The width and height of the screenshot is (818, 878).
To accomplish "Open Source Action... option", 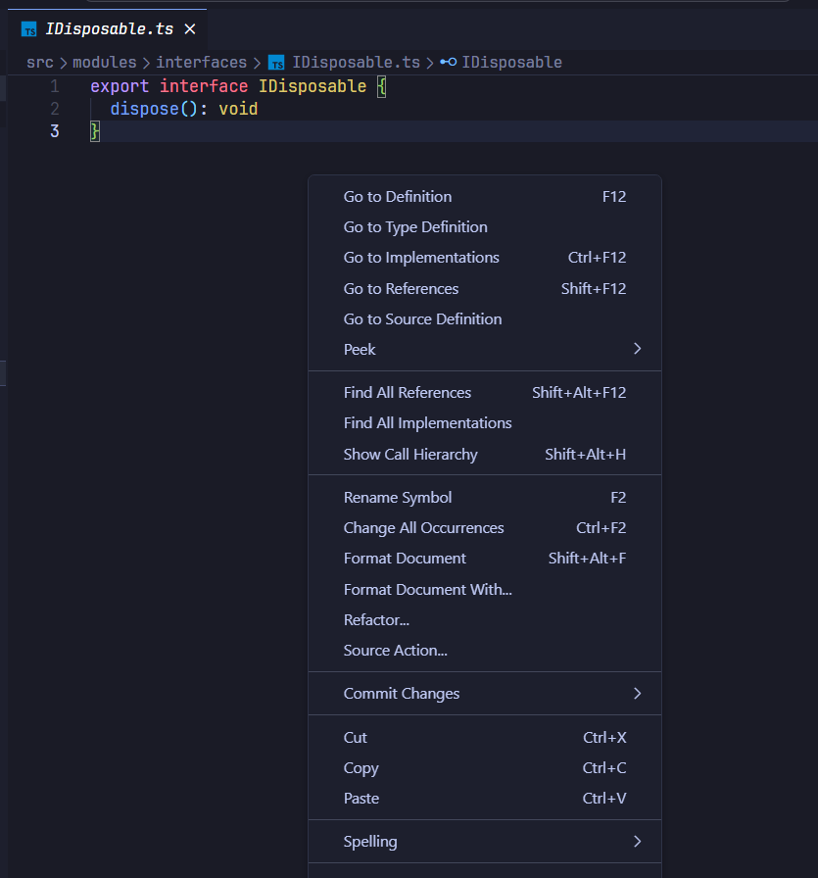I will (x=485, y=651).
